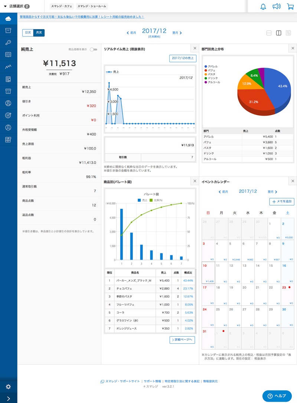Click the メモを追加 button
Screen dimensions: 297x403
point(282,202)
